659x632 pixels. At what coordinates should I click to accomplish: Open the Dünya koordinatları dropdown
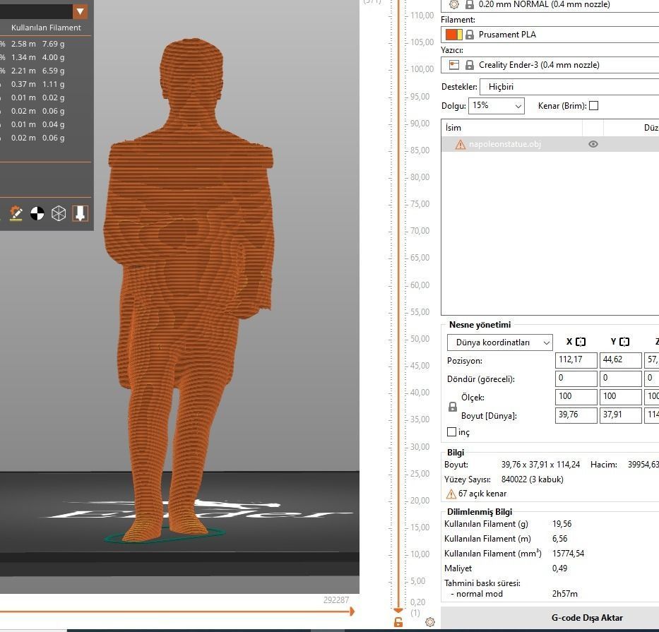click(499, 342)
